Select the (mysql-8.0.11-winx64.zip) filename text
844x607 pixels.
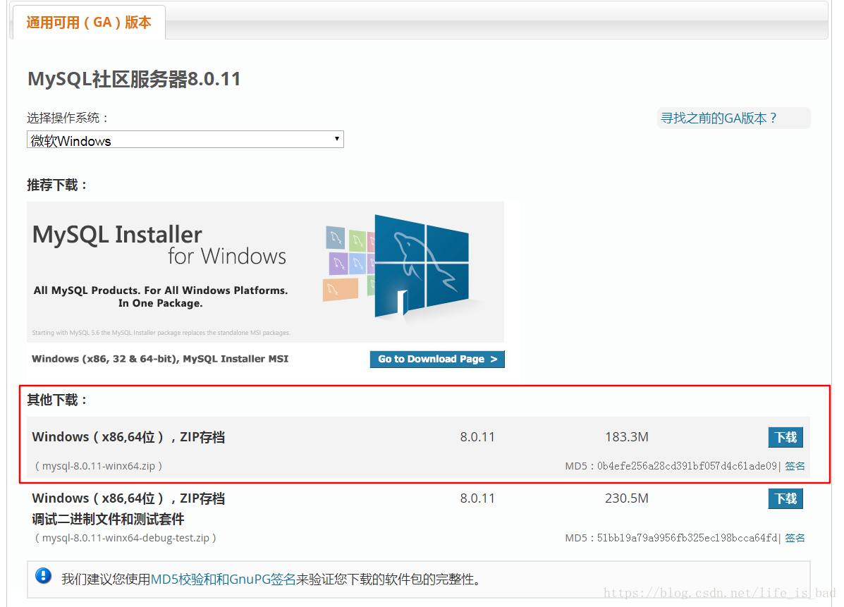click(x=99, y=466)
